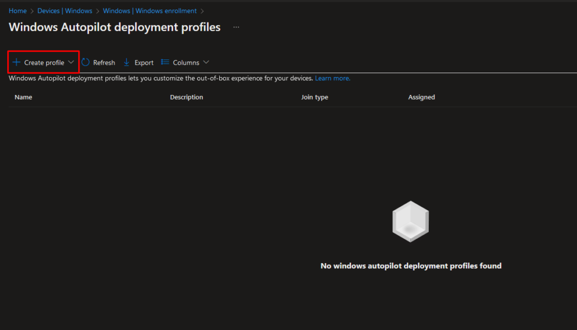Click the Export download arrow icon
Viewport: 577px width, 330px height.
127,62
